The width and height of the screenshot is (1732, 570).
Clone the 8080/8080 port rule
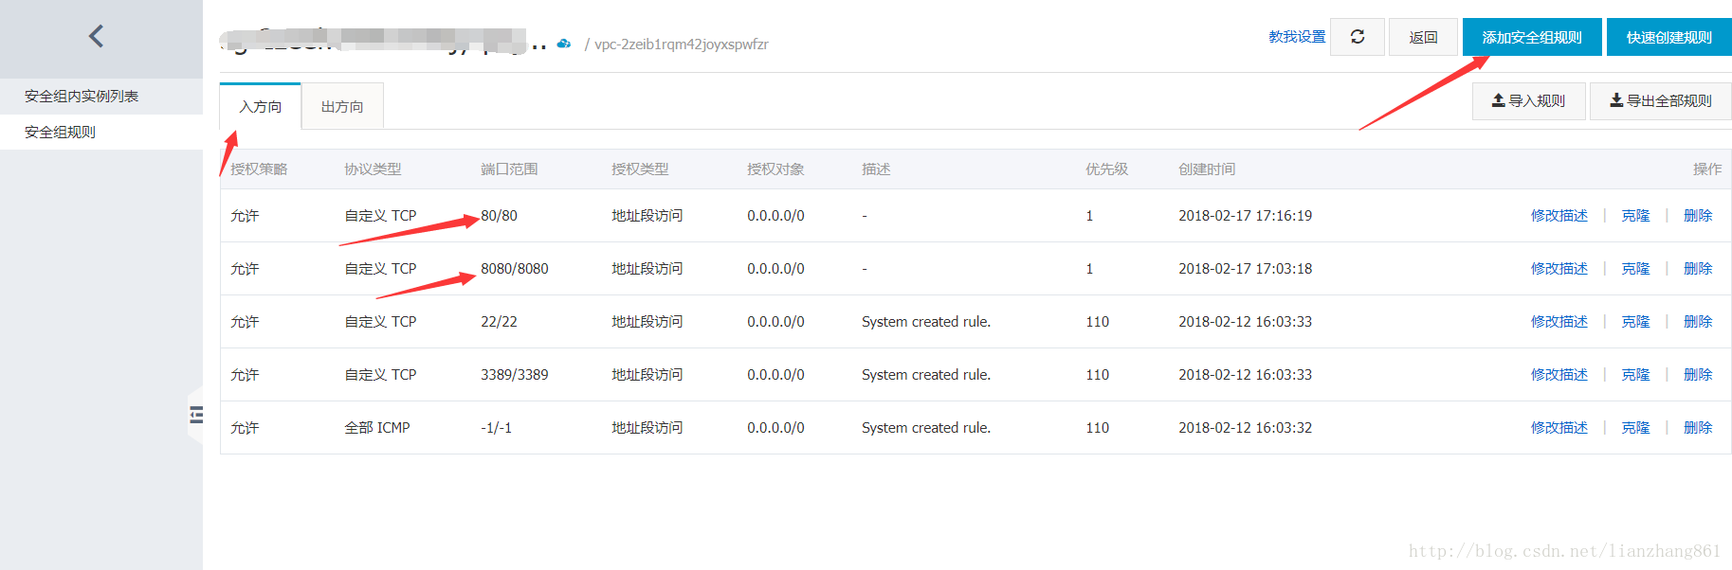(1635, 268)
